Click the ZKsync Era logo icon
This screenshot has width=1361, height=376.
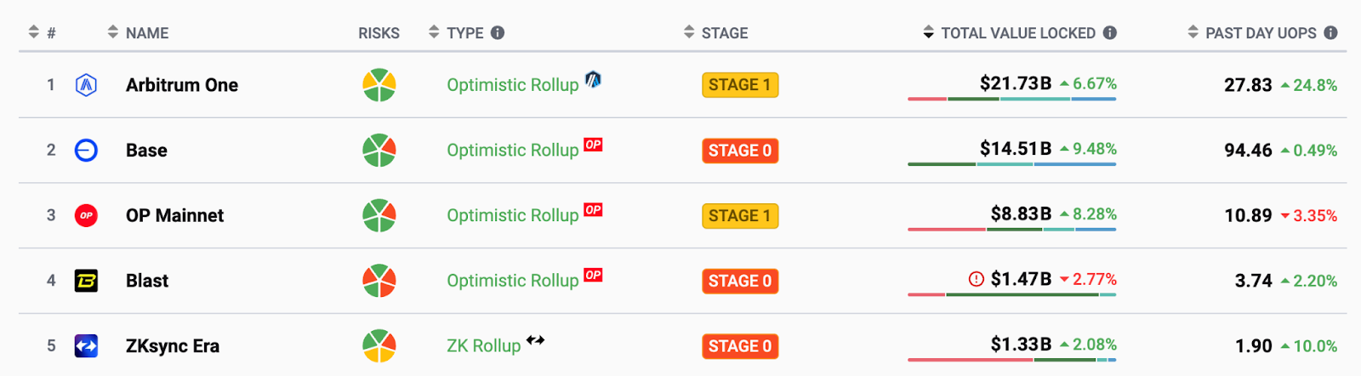[86, 346]
